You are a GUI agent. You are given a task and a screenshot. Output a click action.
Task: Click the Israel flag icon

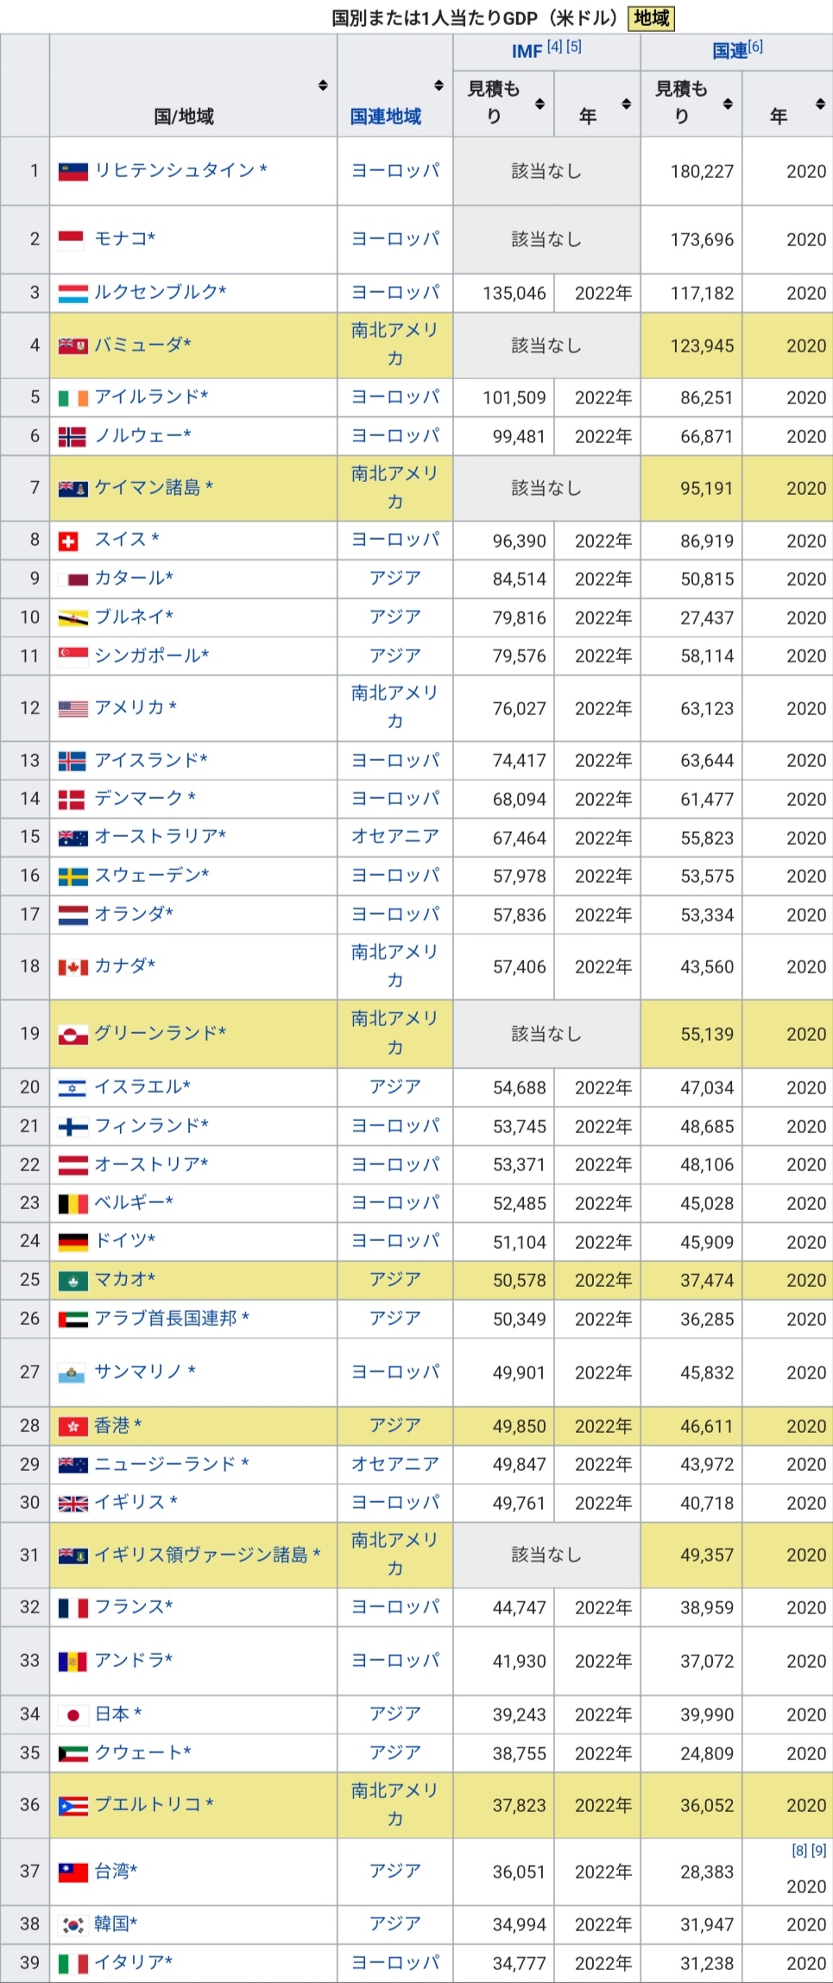(73, 1087)
